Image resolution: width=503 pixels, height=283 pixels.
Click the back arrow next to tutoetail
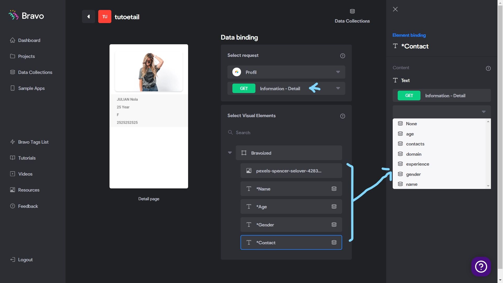pyautogui.click(x=89, y=17)
